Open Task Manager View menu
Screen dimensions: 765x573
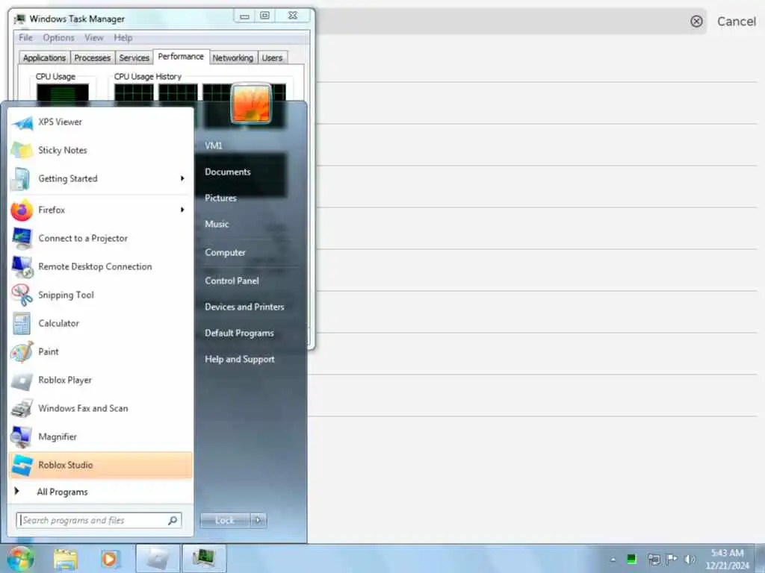click(93, 37)
